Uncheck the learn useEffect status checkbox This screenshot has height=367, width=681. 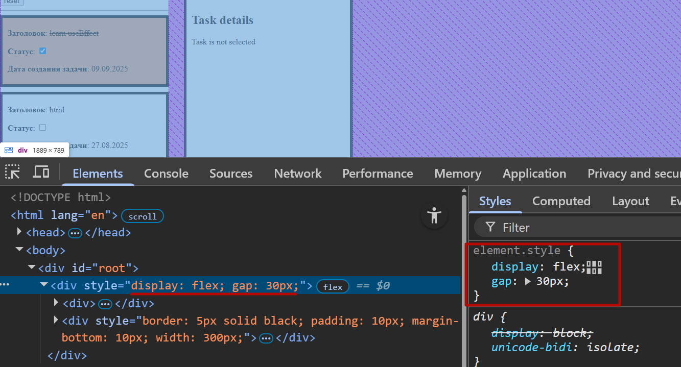(x=43, y=51)
